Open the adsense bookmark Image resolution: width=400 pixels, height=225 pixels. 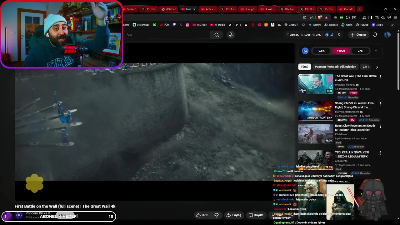331,25
